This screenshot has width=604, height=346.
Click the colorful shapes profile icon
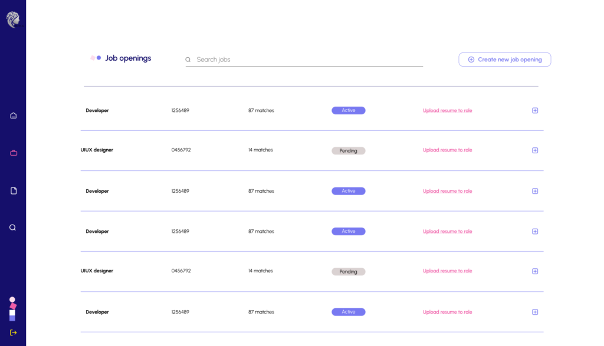pyautogui.click(x=12, y=308)
